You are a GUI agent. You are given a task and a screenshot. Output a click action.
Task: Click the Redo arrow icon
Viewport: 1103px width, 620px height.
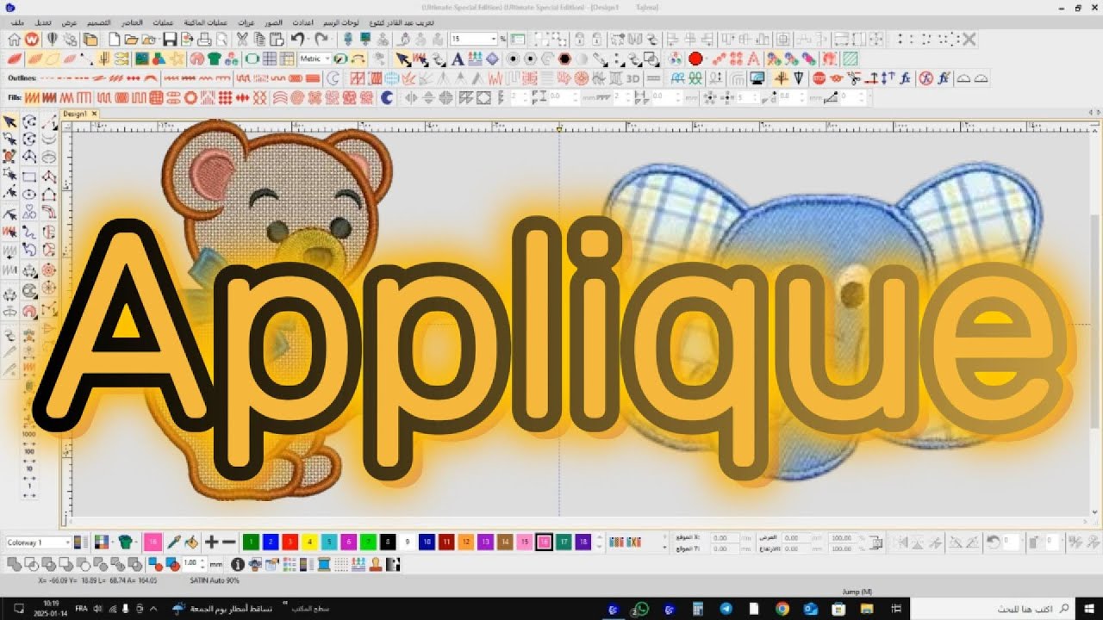tap(321, 39)
